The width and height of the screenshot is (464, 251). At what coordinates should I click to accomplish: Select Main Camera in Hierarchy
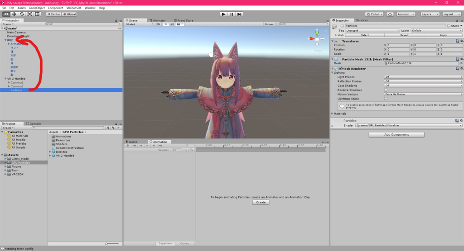click(16, 33)
